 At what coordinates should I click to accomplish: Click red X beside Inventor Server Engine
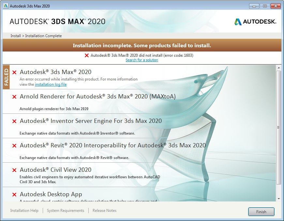(14, 121)
